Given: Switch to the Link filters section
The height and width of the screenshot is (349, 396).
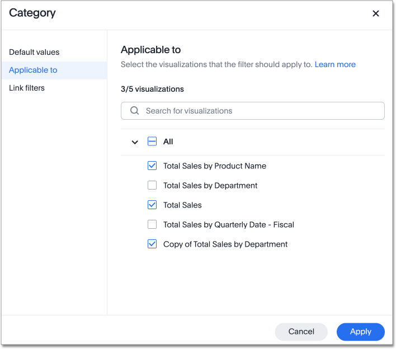Looking at the screenshot, I should 27,88.
